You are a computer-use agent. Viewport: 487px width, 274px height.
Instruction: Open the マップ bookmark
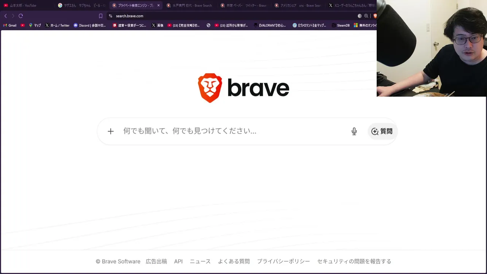click(35, 25)
